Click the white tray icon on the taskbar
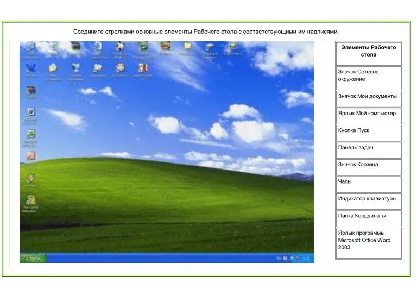 [x=285, y=258]
